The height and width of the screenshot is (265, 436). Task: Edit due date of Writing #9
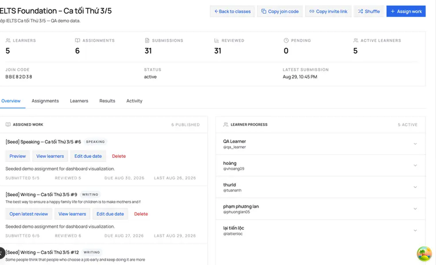(110, 214)
